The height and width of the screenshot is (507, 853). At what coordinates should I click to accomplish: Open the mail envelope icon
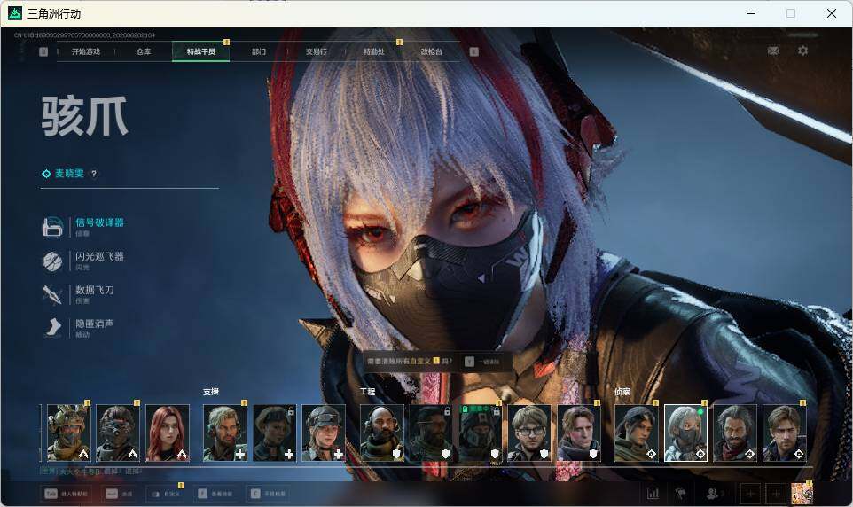point(773,51)
